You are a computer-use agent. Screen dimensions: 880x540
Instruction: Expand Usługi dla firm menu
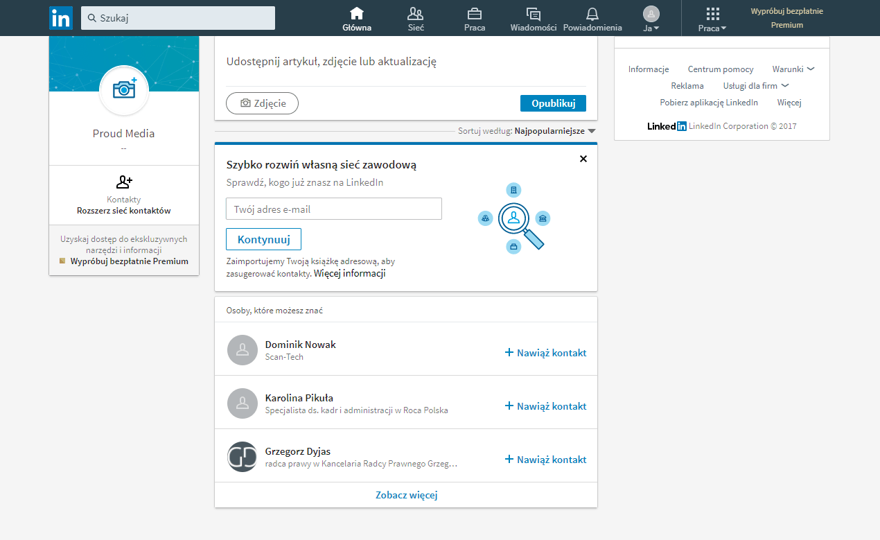coord(756,86)
